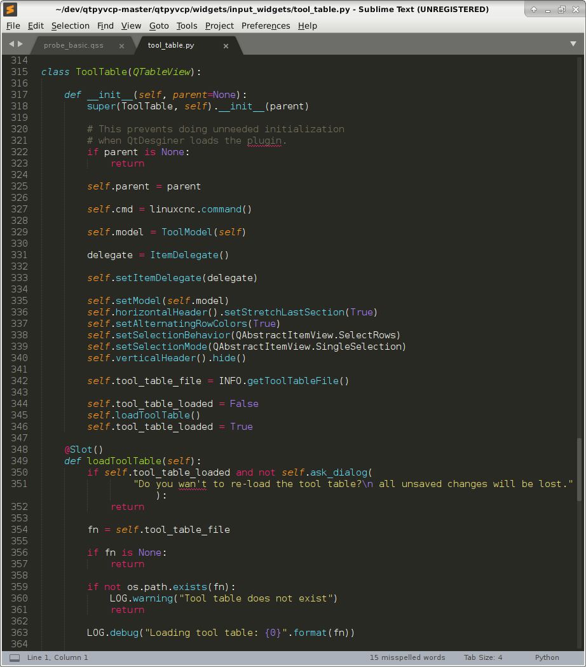Click setSelectionBehavior method text

tap(173, 335)
